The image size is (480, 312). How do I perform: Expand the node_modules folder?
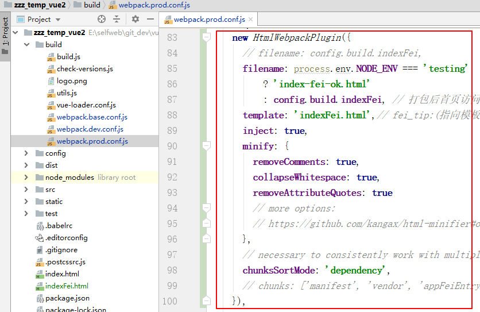(x=26, y=178)
